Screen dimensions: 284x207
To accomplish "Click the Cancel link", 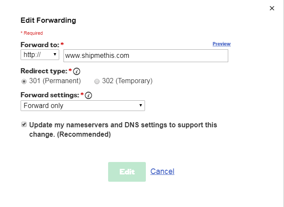I will pos(162,171).
